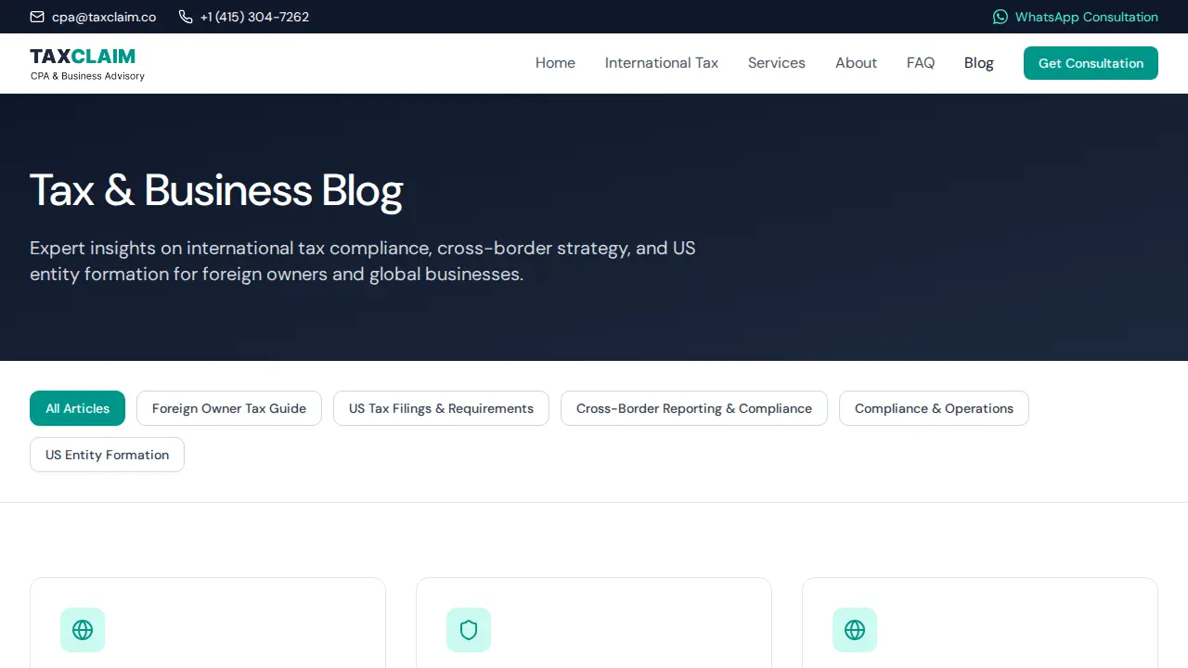Click the Tax & Business Blog heading
The height and width of the screenshot is (668, 1188).
pos(216,190)
